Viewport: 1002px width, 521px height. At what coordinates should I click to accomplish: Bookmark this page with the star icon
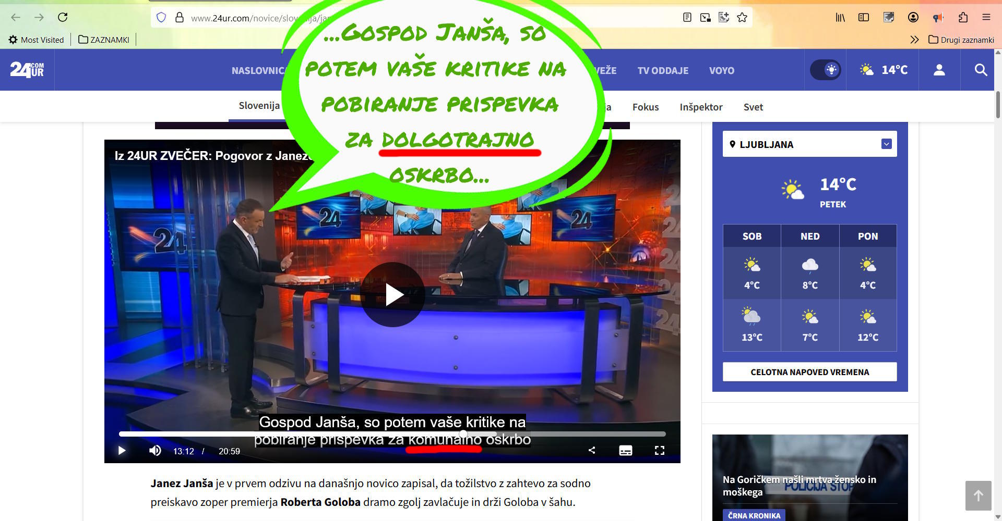[742, 17]
